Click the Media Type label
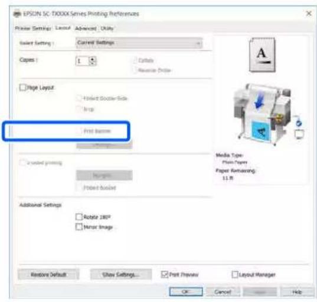The image size is (317, 302). pyautogui.click(x=229, y=155)
